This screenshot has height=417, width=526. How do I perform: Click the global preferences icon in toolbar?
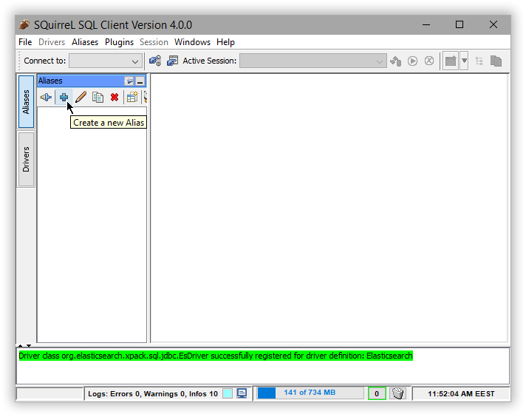pyautogui.click(x=155, y=61)
